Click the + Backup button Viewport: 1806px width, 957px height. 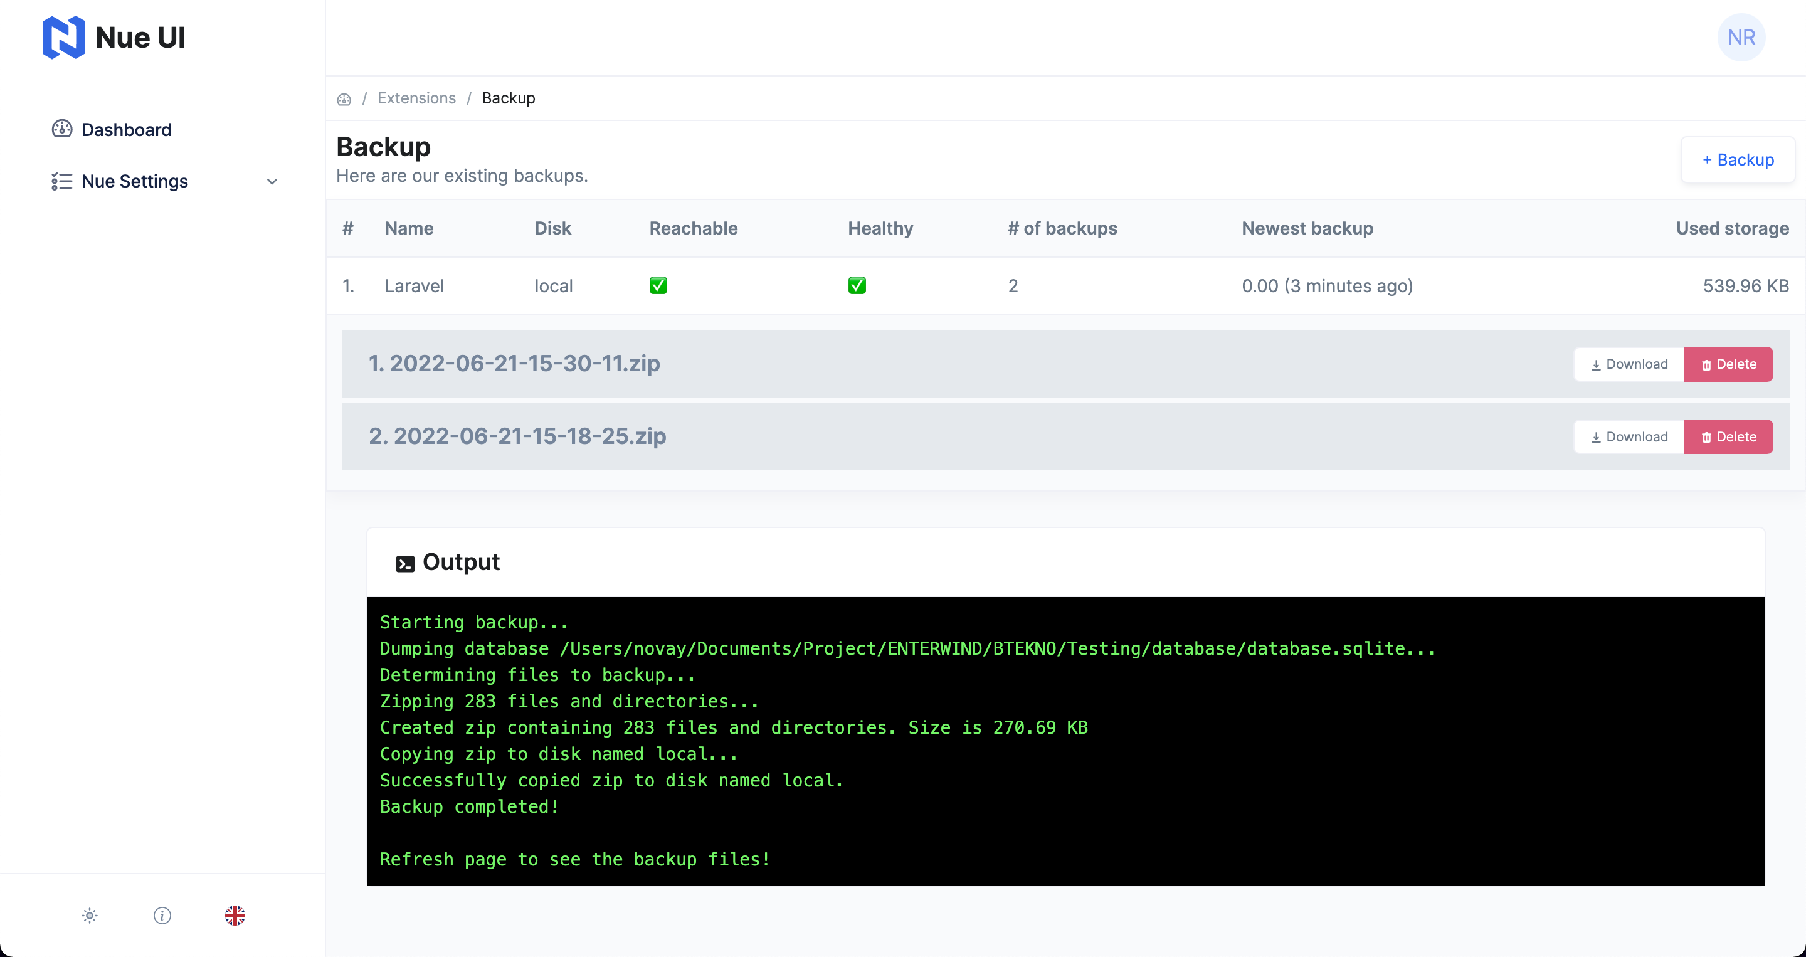click(1737, 160)
